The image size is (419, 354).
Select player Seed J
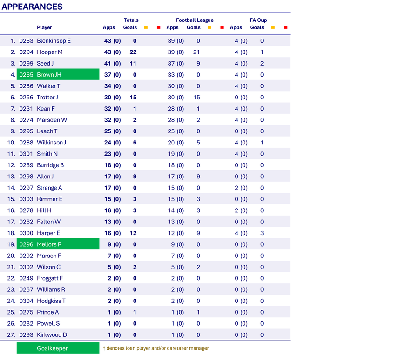(x=45, y=64)
